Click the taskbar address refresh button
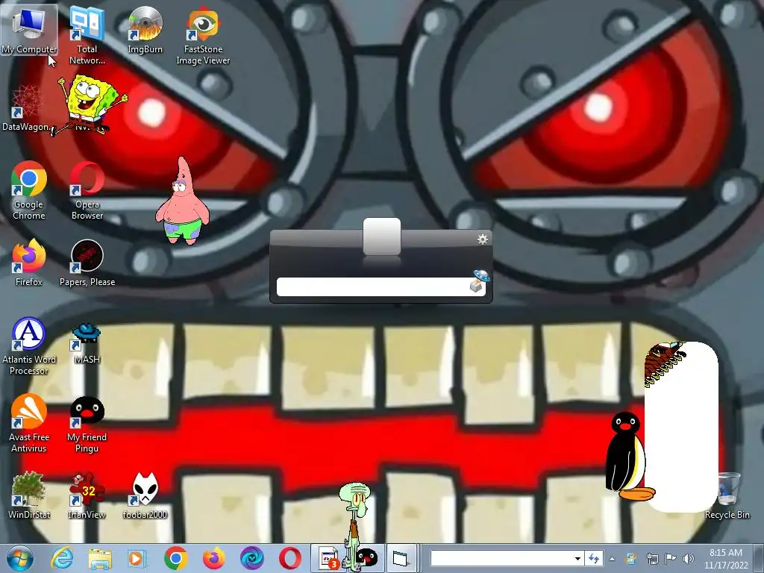This screenshot has width=764, height=573. (x=594, y=558)
